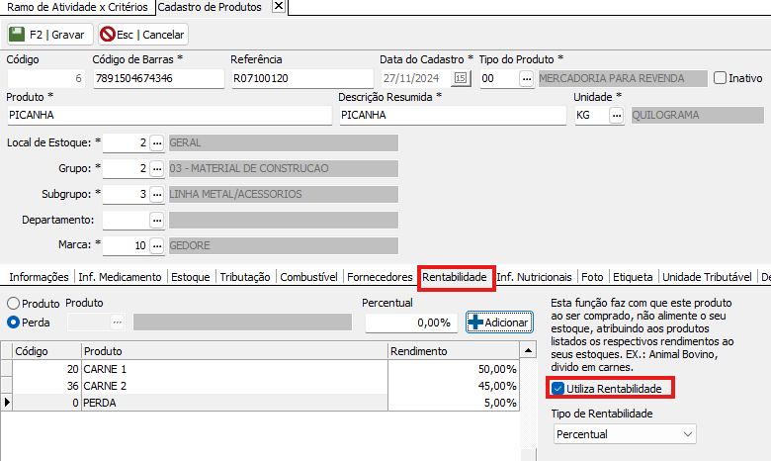
Task: Switch to the Tributação tab
Action: [x=246, y=277]
